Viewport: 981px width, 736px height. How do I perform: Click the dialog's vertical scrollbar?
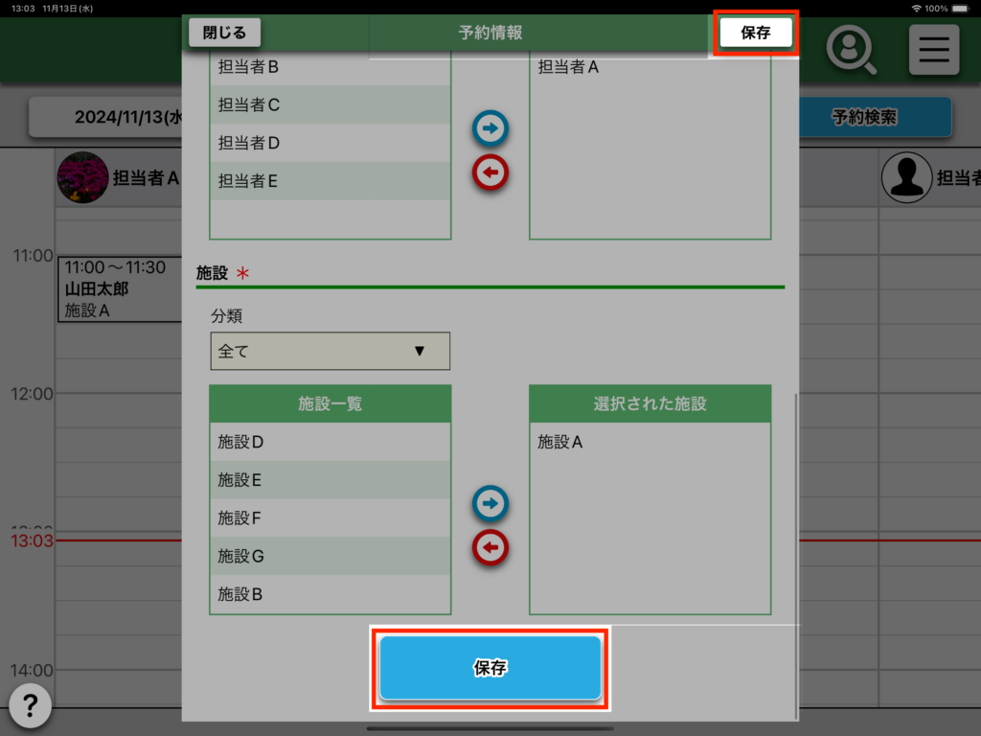(x=794, y=556)
